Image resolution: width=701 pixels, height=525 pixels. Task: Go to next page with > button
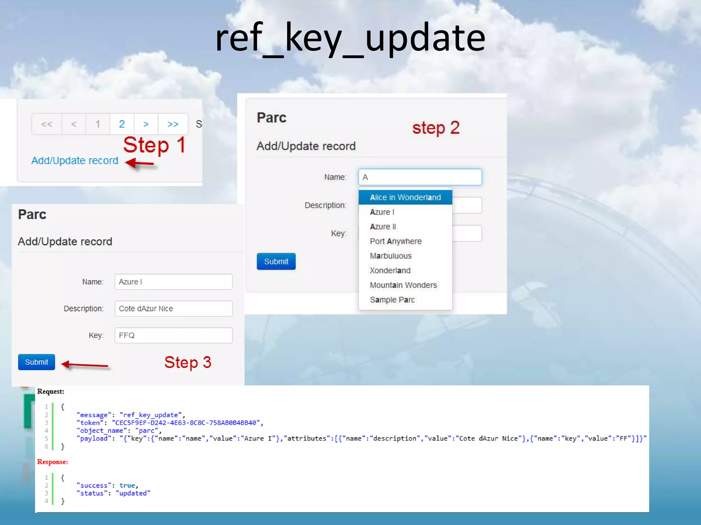pyautogui.click(x=146, y=124)
